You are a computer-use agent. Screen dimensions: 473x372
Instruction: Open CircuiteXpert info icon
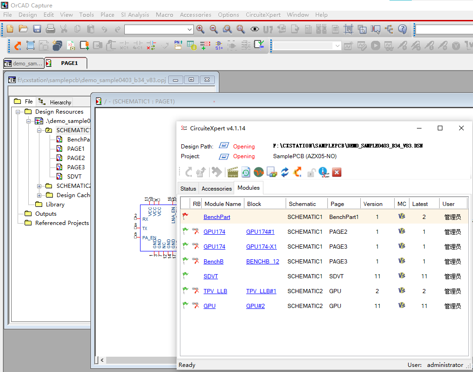(324, 172)
